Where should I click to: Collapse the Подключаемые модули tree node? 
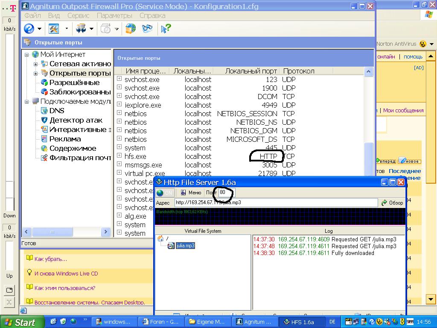[27, 102]
